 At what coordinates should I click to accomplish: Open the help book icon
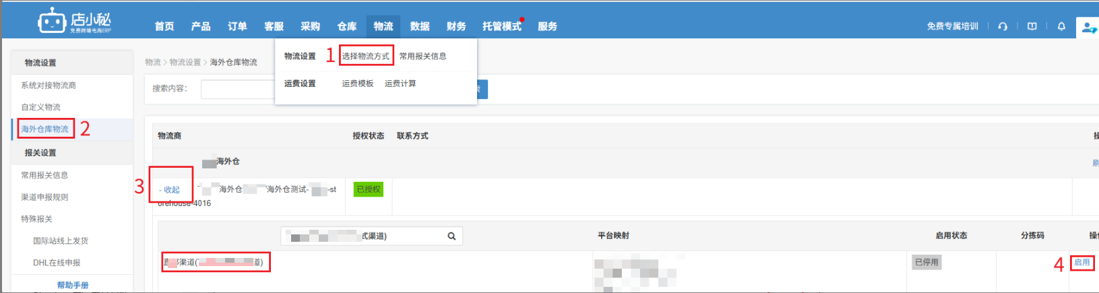point(1032,26)
